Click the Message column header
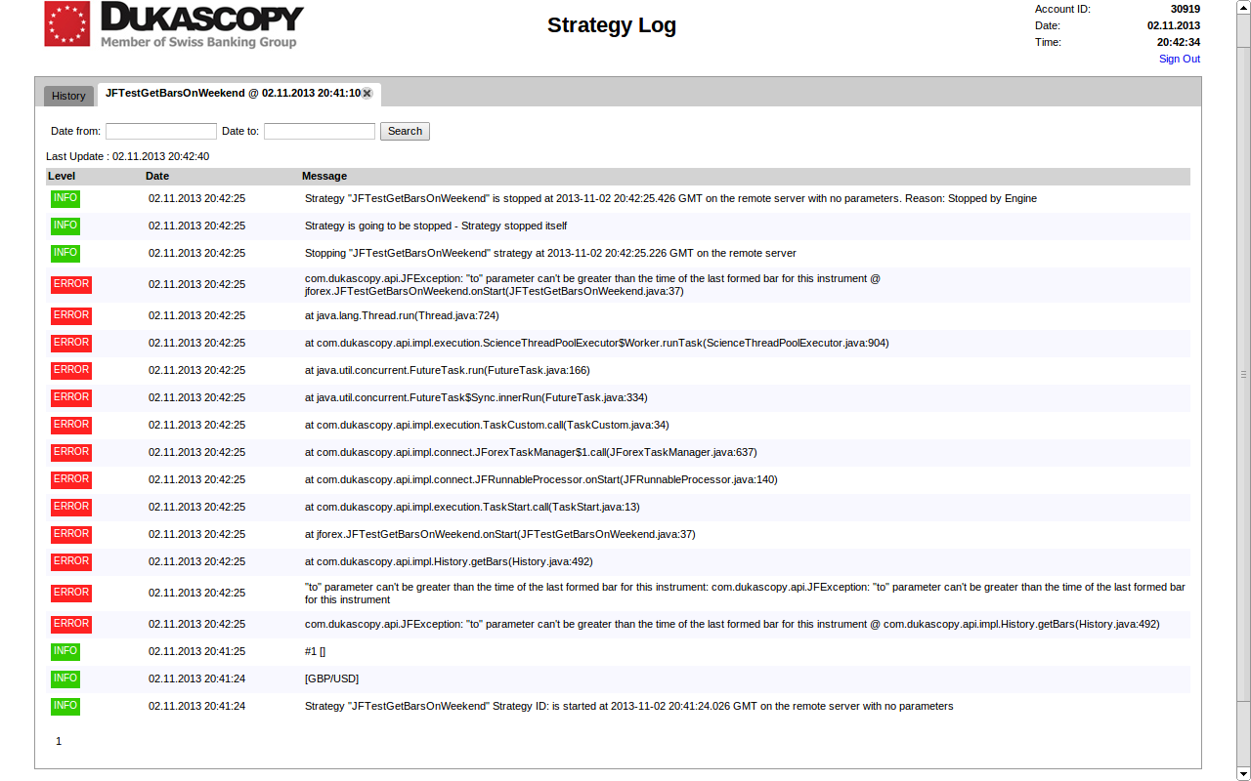Screen dimensions: 1251x781 (324, 176)
